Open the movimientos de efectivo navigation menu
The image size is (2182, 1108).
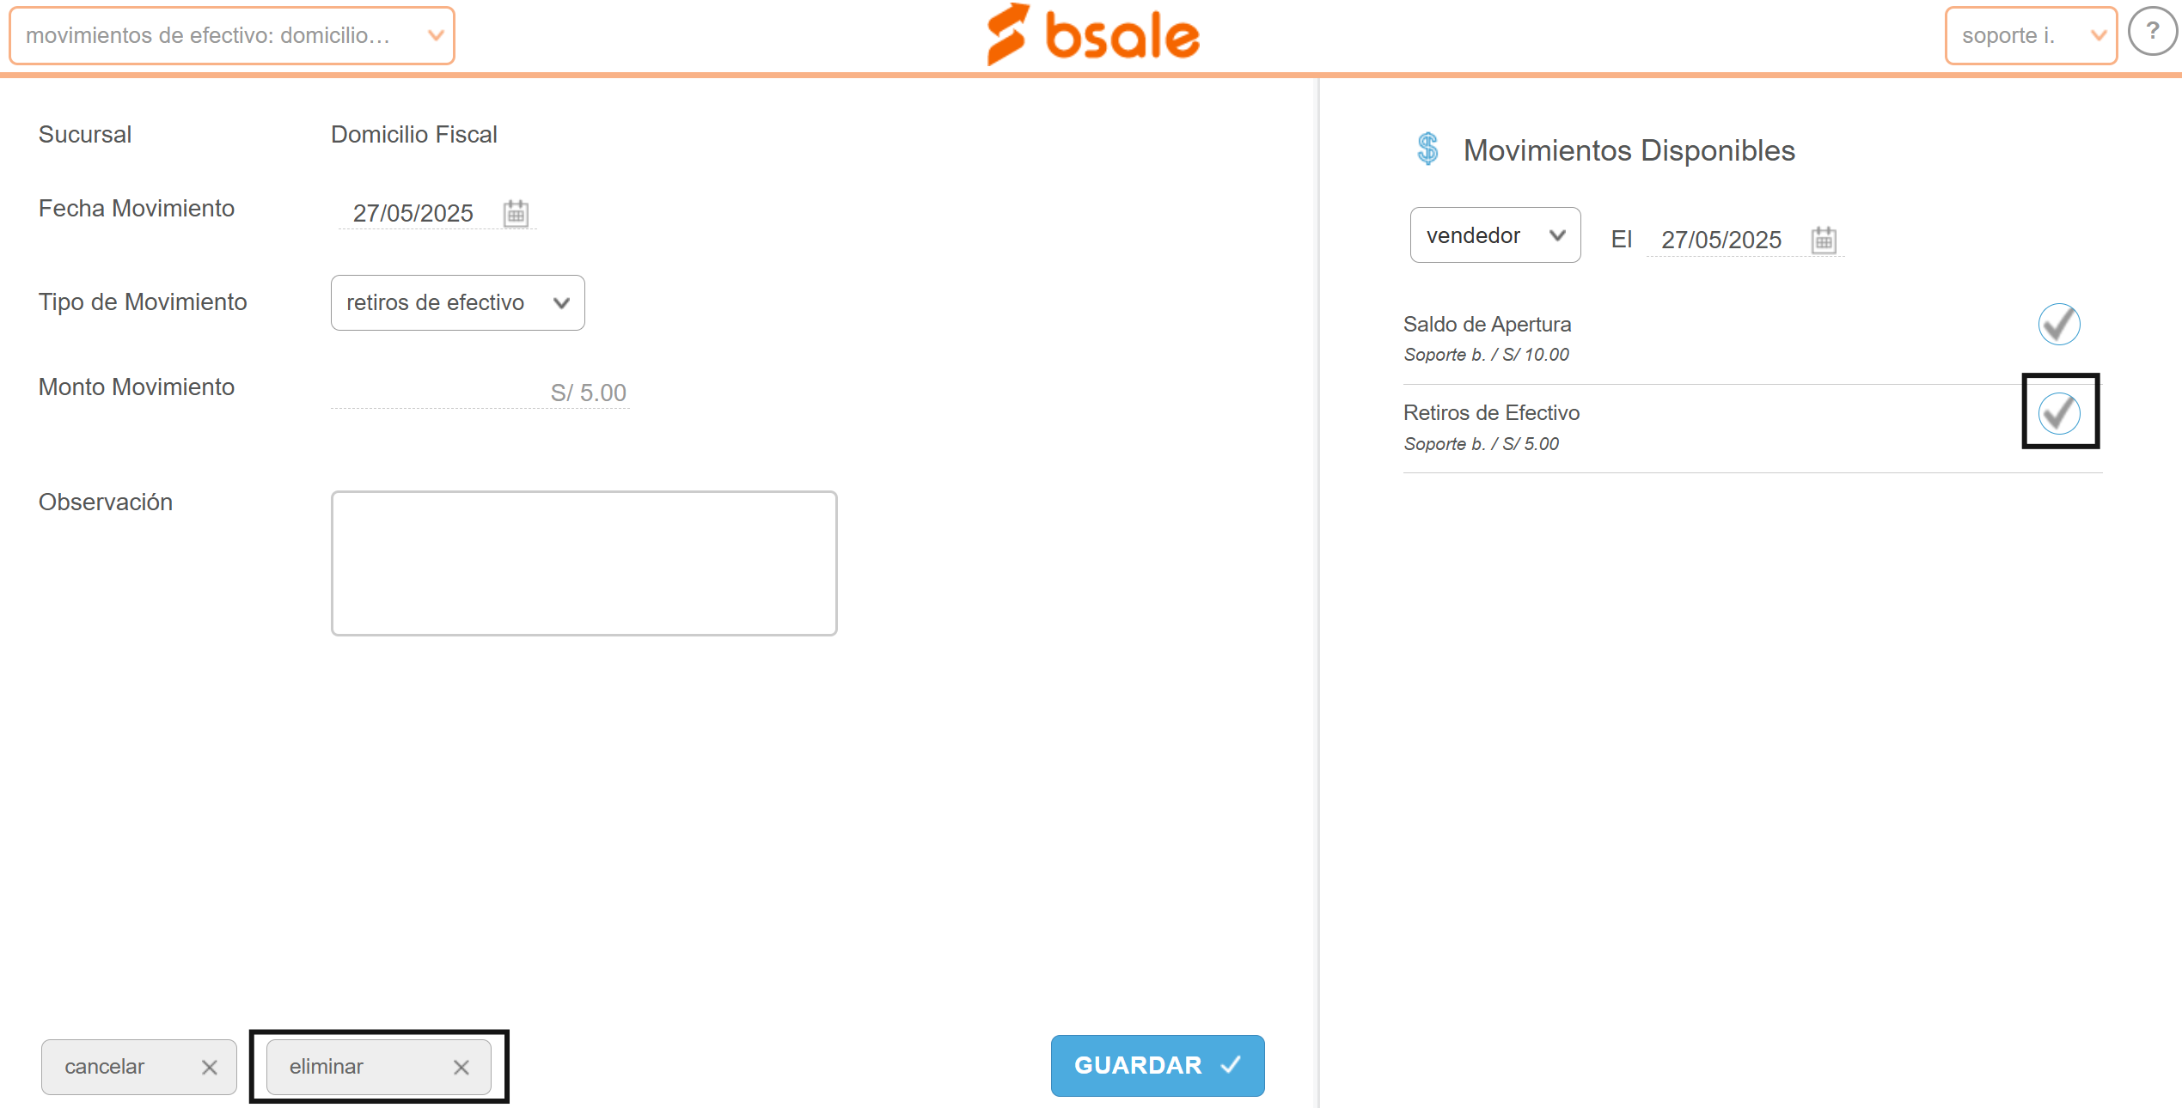click(232, 35)
